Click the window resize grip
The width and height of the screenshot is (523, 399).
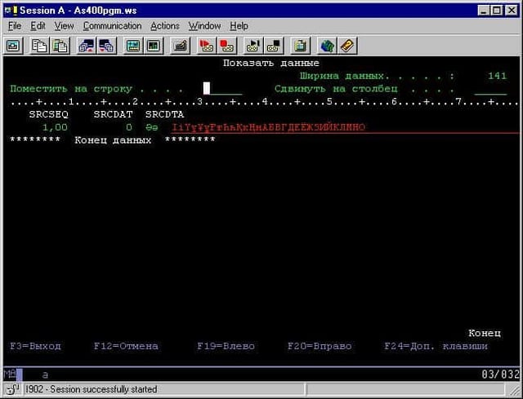[514, 390]
